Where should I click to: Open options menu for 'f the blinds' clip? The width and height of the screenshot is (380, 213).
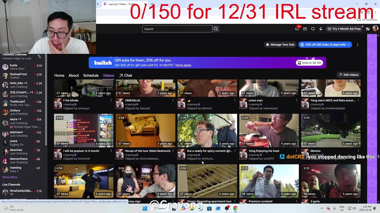click(111, 101)
